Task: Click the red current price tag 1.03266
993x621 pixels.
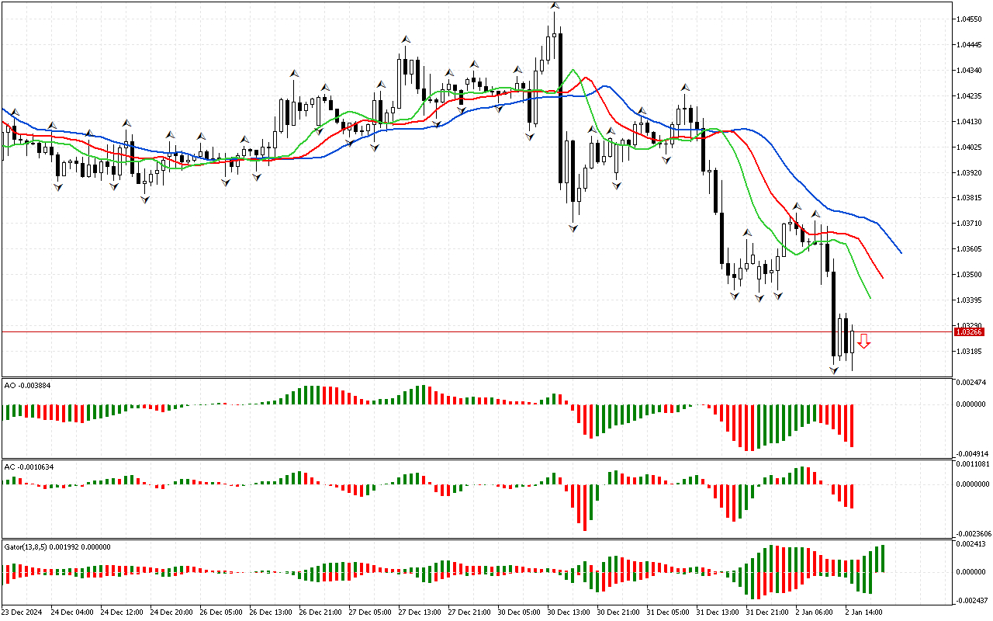Action: pos(969,331)
